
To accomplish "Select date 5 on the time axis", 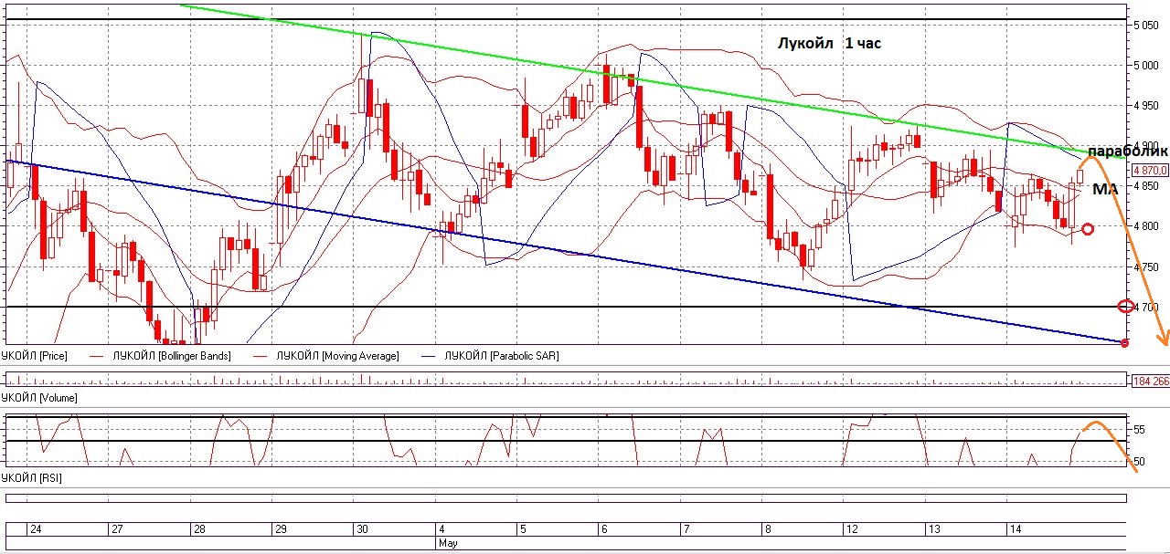I will coord(522,529).
